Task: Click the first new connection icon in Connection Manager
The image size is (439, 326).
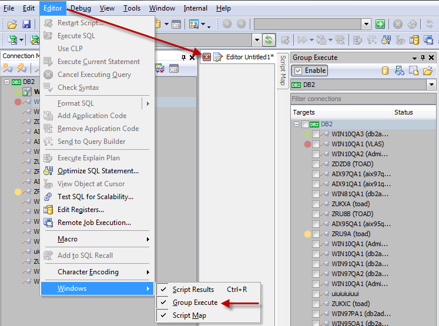Action: pos(8,68)
